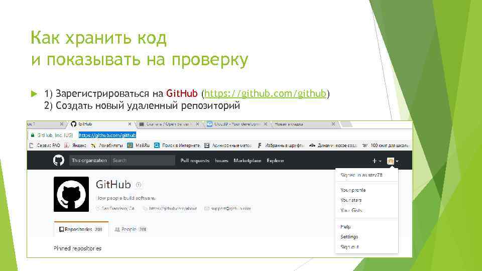The image size is (482, 271).
Task: Open the Избранные шрифты bookmark
Action: [x=281, y=146]
